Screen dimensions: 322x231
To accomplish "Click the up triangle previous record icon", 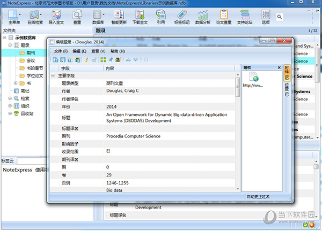I will point(128,60).
